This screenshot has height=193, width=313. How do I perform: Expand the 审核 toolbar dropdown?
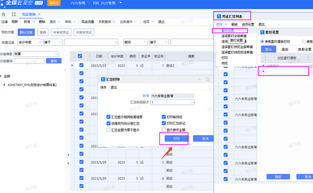[x=74, y=22]
